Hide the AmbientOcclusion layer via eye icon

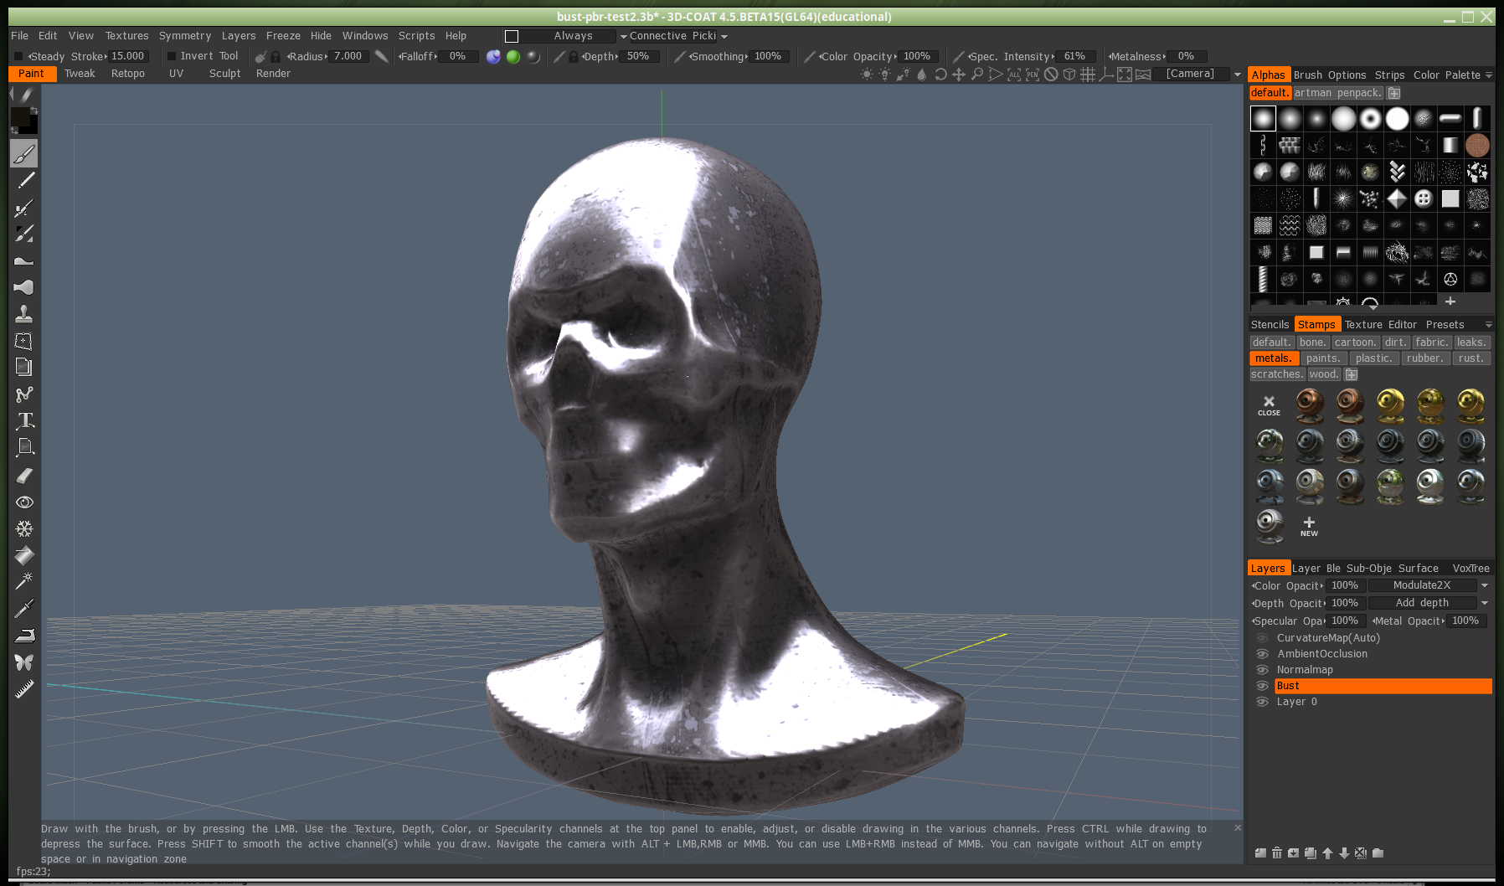pos(1262,654)
